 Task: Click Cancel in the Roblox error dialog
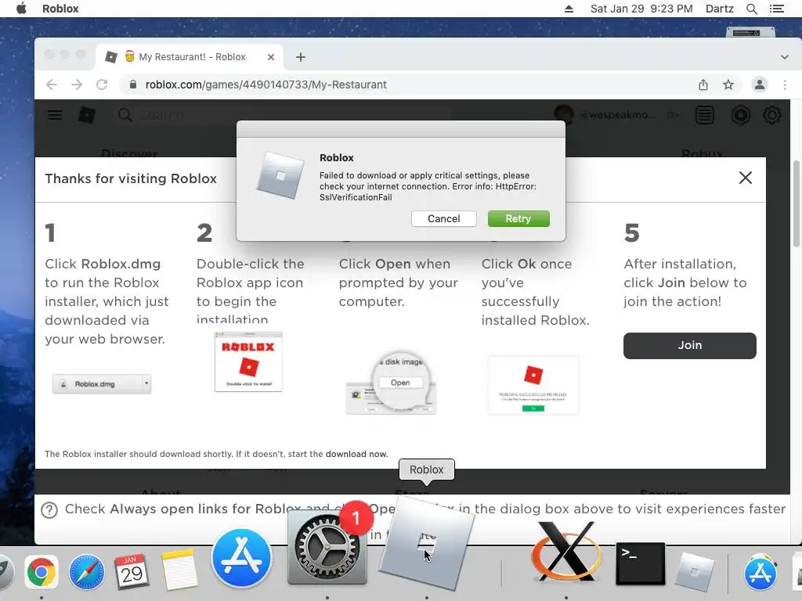click(443, 219)
